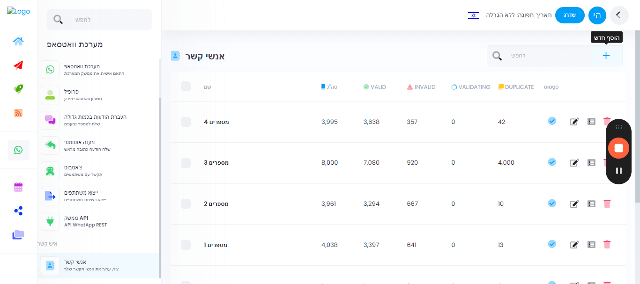Delete the מספרים 2 list

(x=607, y=204)
